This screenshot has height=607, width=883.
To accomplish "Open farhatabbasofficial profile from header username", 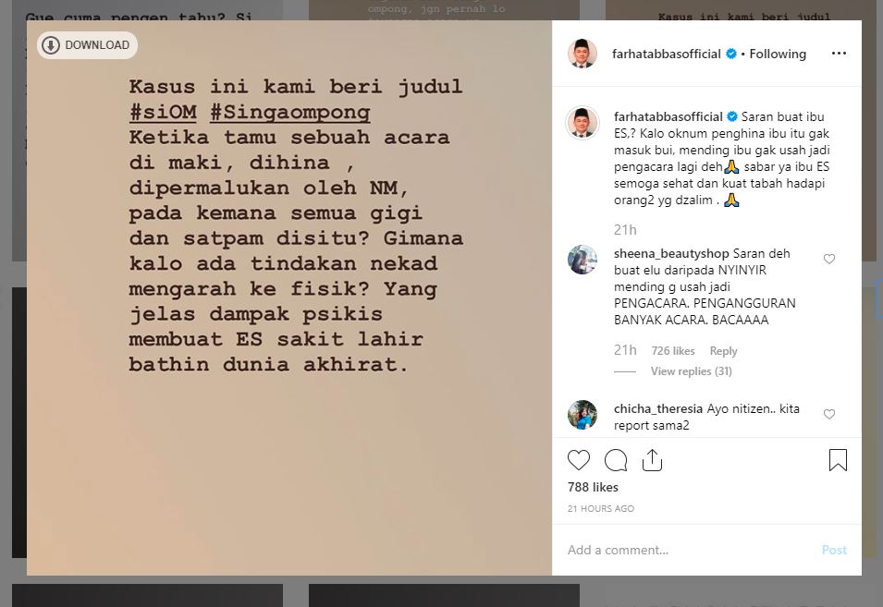I will tap(667, 54).
